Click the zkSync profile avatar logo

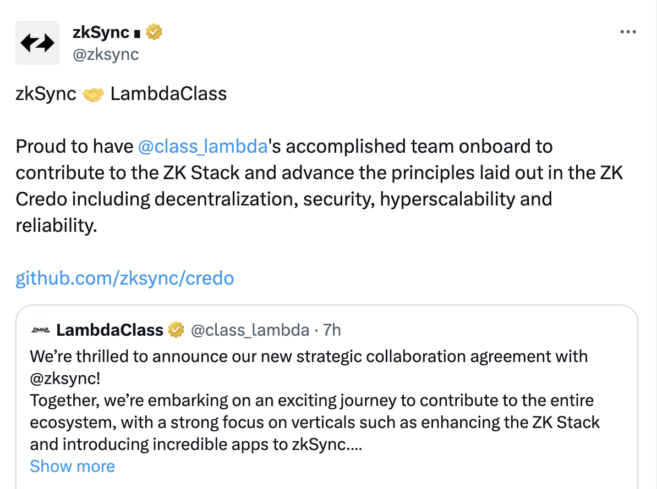point(37,43)
